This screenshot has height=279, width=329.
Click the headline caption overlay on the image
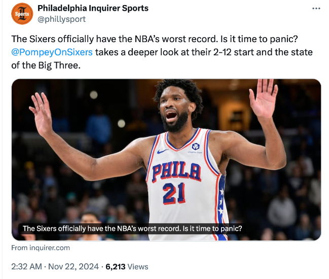point(132,228)
